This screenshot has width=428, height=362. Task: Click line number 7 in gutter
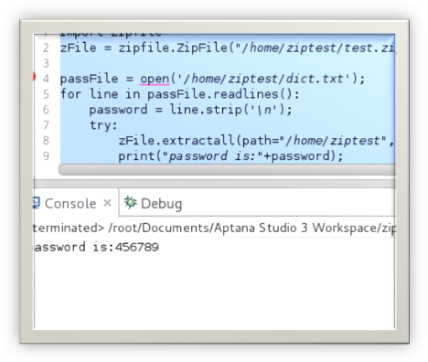point(46,125)
